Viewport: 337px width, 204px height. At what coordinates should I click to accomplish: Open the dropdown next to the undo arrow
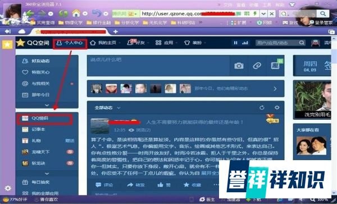click(x=106, y=13)
